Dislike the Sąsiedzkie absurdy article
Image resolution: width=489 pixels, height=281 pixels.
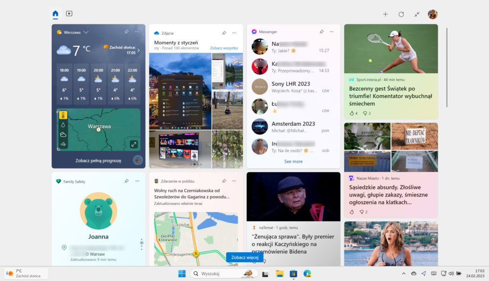point(362,212)
